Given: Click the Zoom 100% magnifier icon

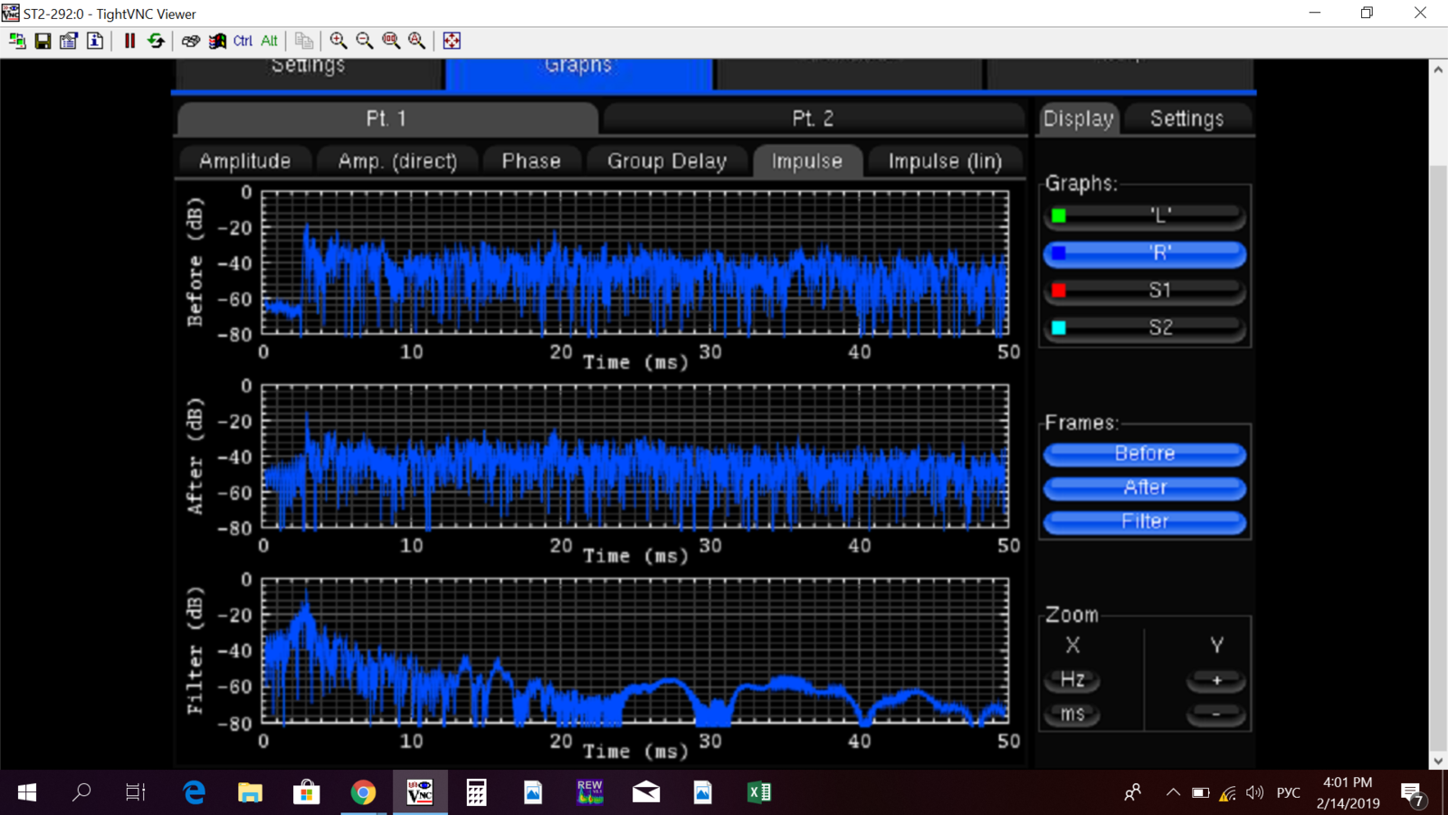Looking at the screenshot, I should [391, 41].
